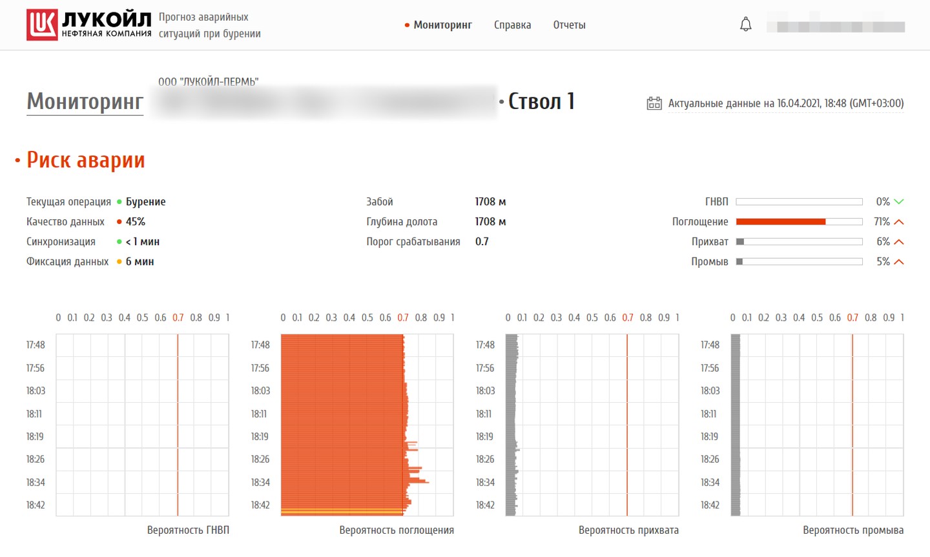Click the Риск аварии section heading

pos(85,160)
